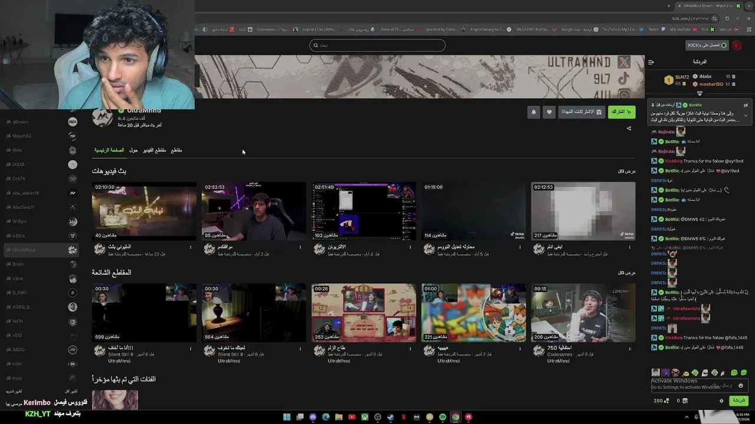Open the 564 viewers lamp clip
Viewport: 755px width, 424px height.
tap(254, 313)
